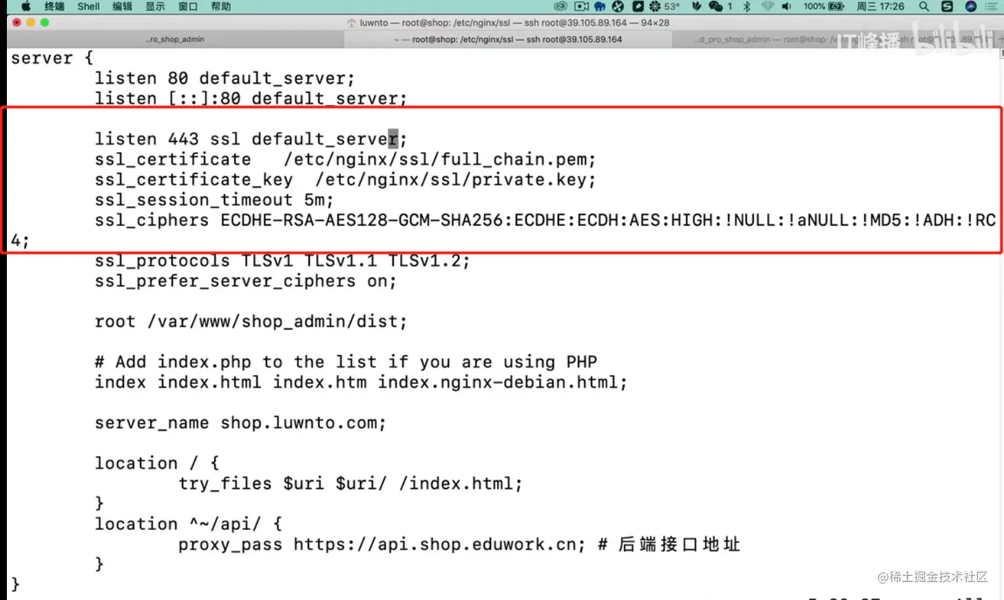This screenshot has height=600, width=1004.
Task: Click the date and time 周三 17:26
Action: pyautogui.click(x=881, y=6)
